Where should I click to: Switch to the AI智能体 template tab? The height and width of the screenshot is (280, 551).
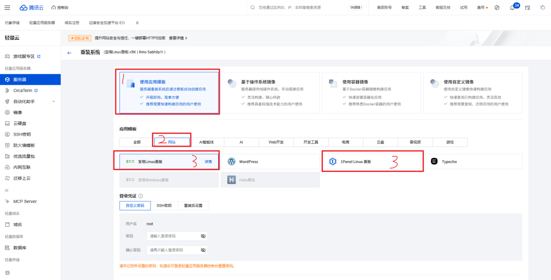pos(207,142)
